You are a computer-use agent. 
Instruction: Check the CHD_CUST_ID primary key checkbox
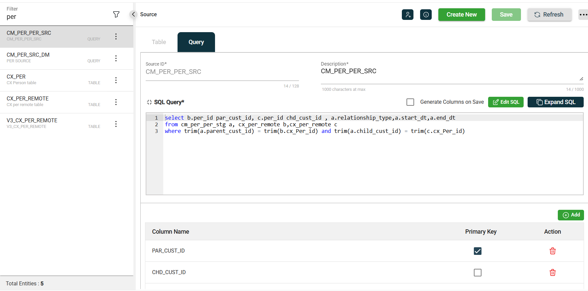[x=478, y=272]
